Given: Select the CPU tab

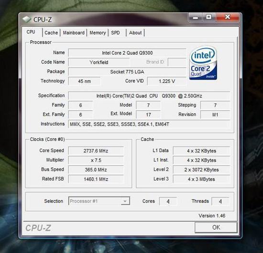Looking at the screenshot, I should point(32,32).
